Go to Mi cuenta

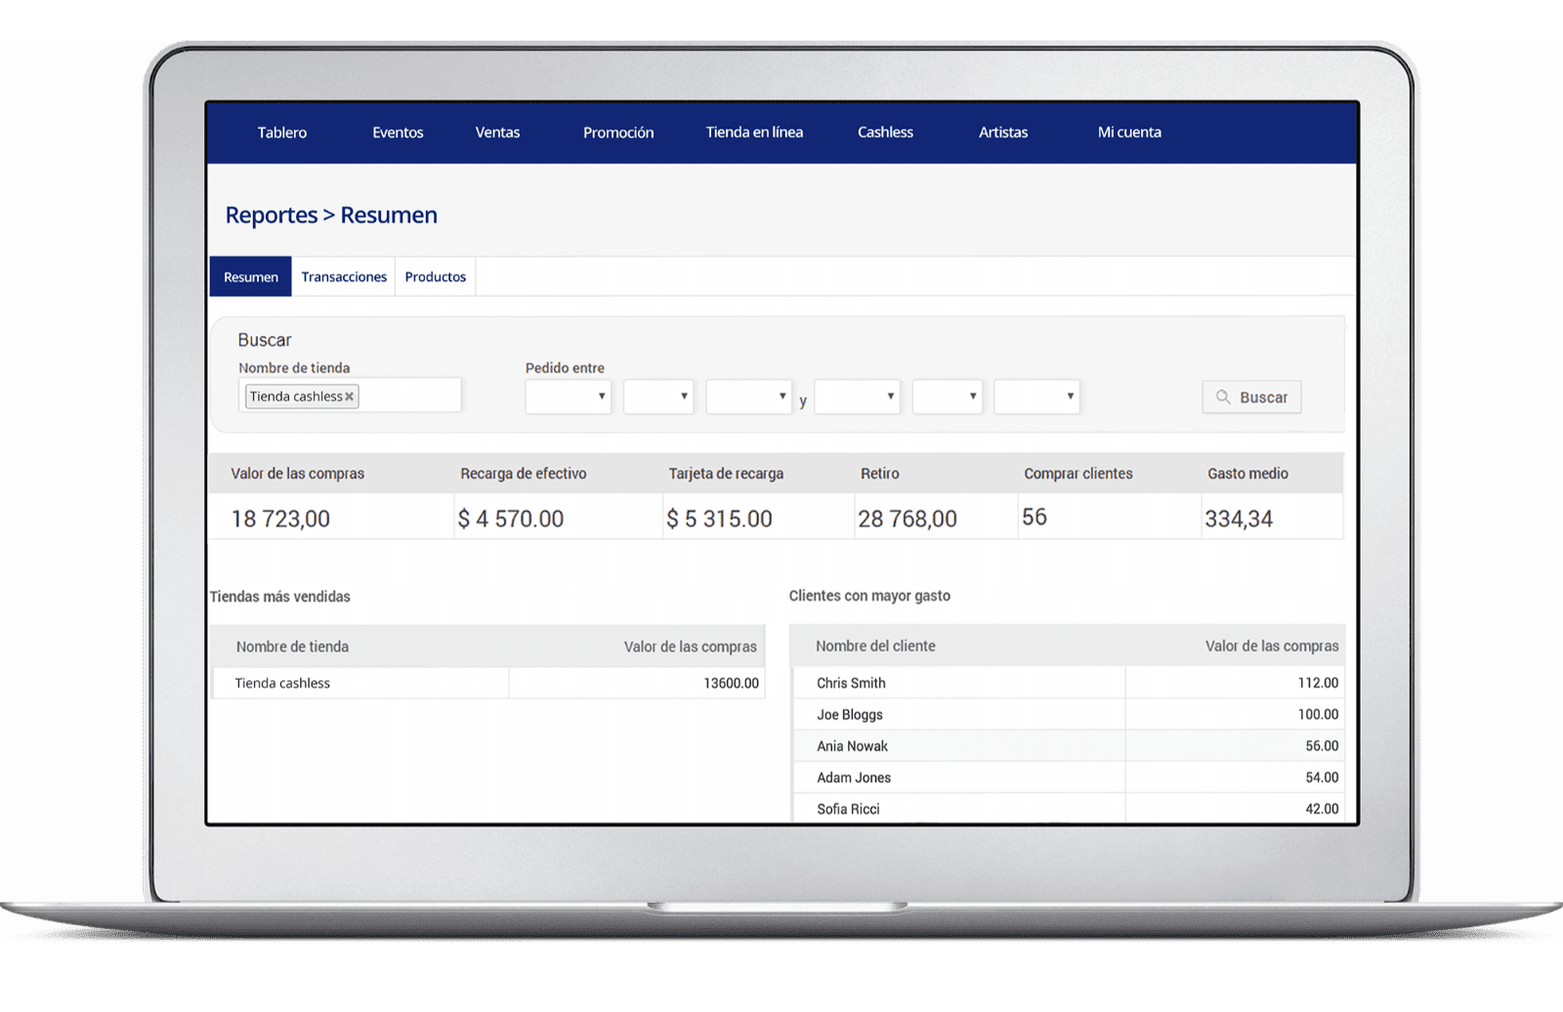1129,133
